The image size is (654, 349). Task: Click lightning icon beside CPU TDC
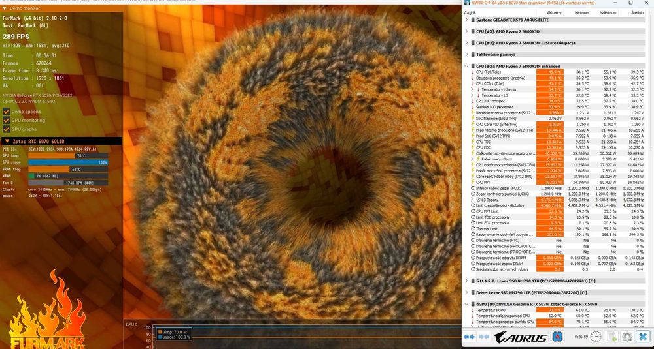tap(473, 142)
